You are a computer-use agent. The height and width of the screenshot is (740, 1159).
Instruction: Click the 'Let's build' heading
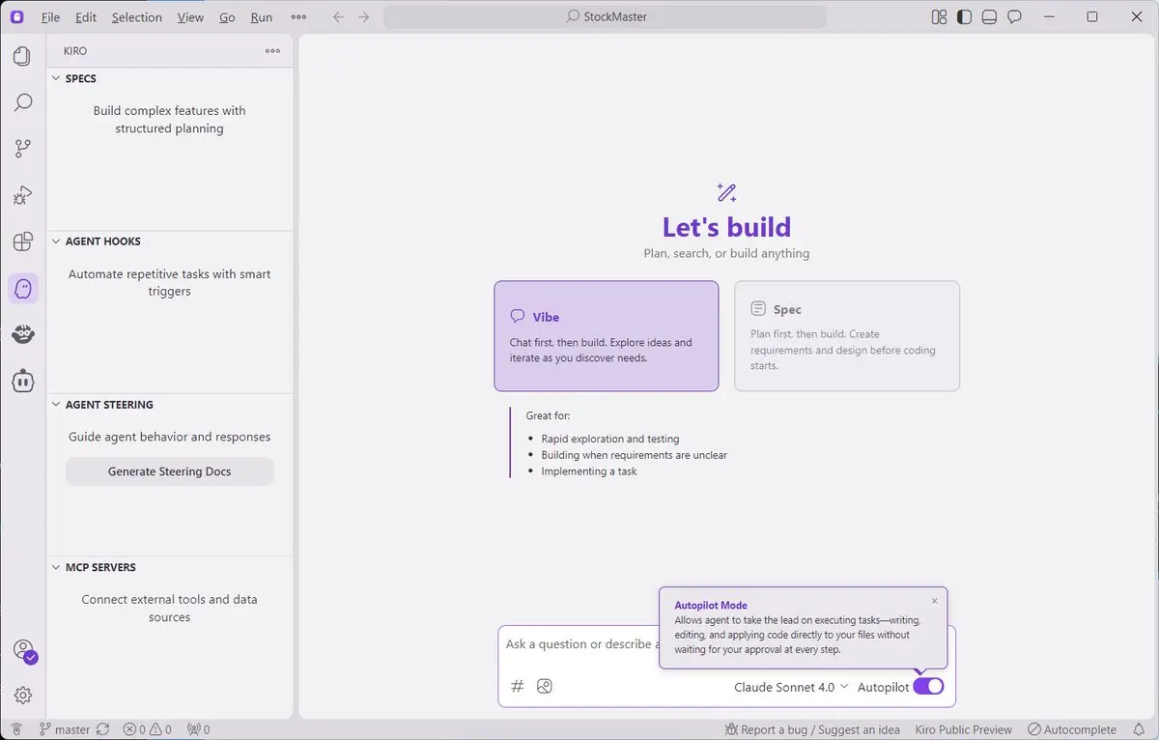click(726, 227)
